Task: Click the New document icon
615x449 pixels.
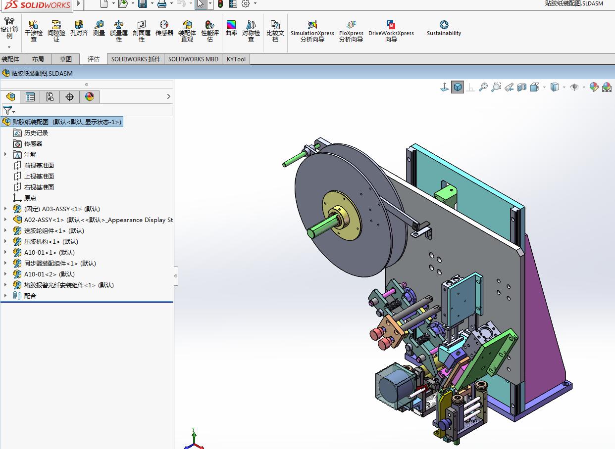Action: [x=103, y=4]
